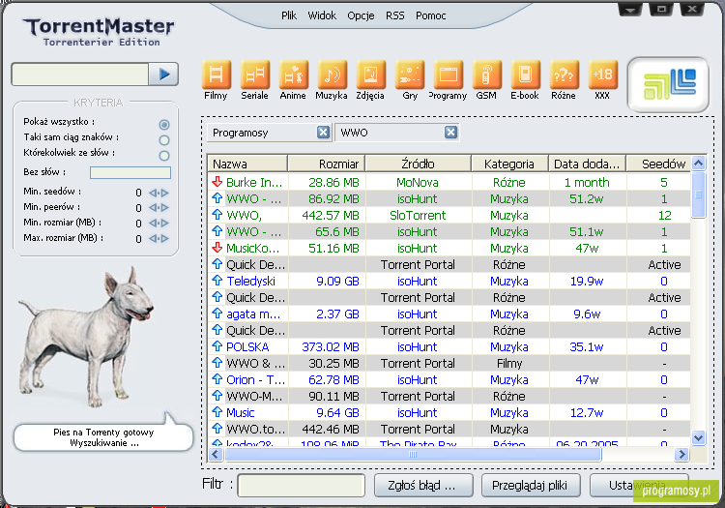Decrease Min. peerów with left arrow
Image resolution: width=725 pixels, height=508 pixels.
click(153, 208)
